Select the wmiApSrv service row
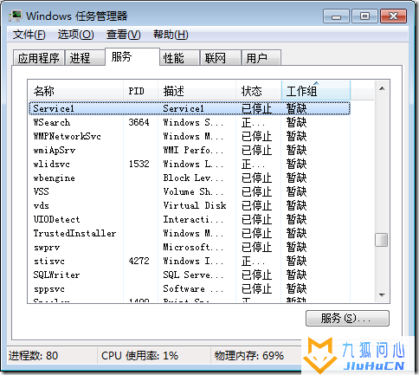419x375 pixels. [190, 150]
